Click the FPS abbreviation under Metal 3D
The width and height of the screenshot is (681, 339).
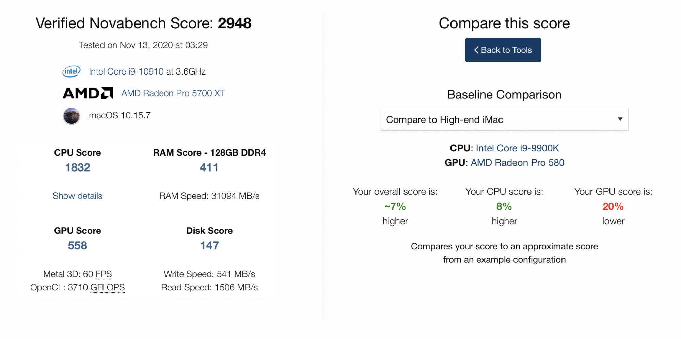tap(104, 274)
